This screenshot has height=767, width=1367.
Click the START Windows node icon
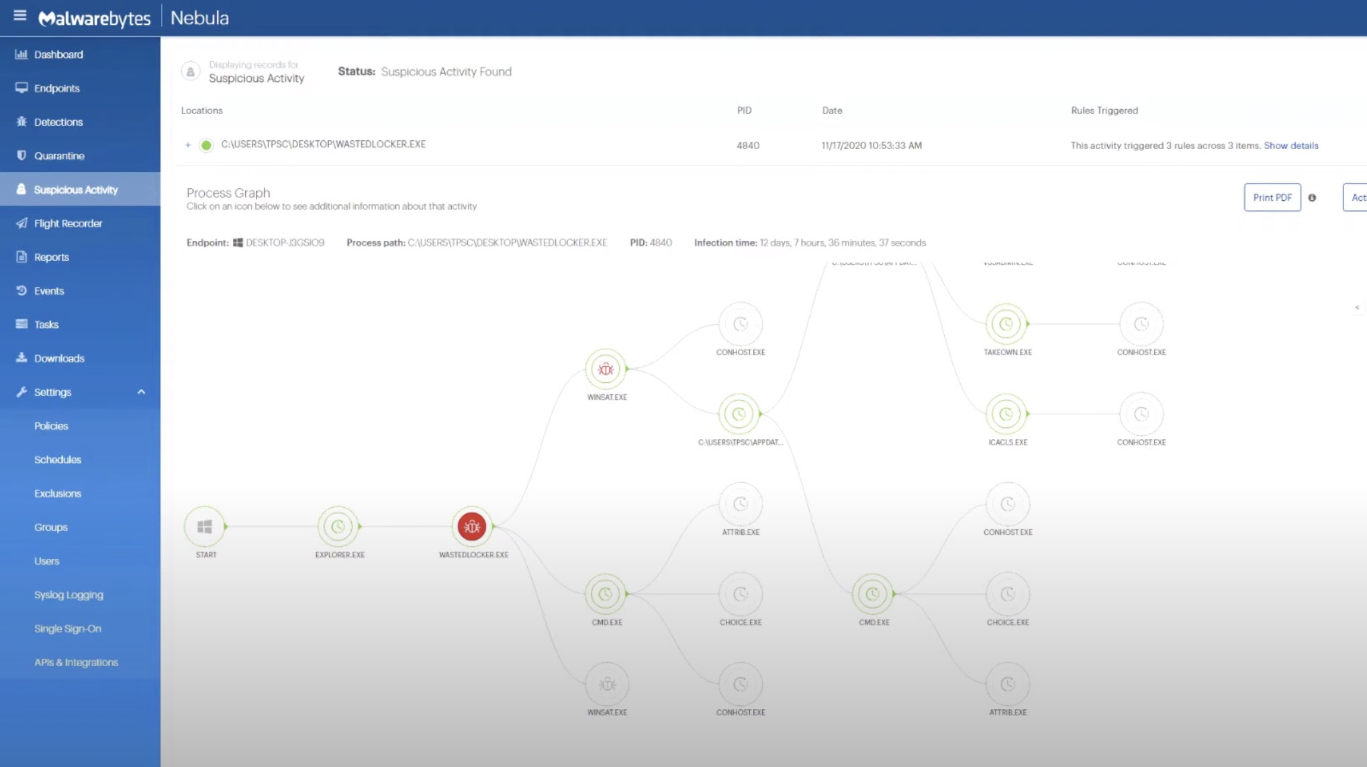click(x=205, y=527)
